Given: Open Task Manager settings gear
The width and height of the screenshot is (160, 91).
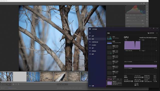Looking at the screenshot, I should (x=90, y=86).
